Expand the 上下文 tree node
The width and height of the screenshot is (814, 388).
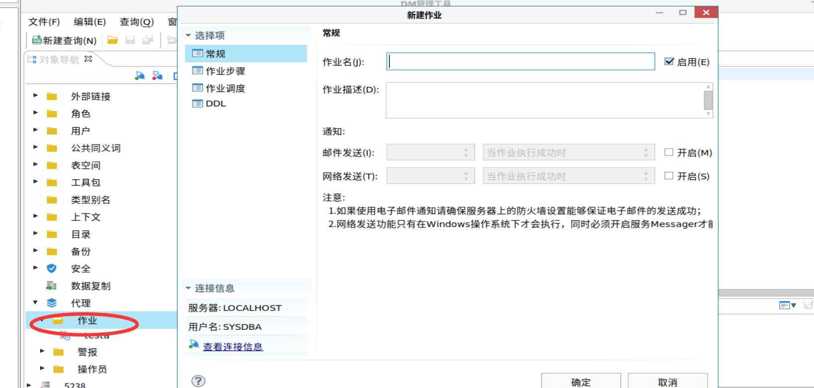35,216
